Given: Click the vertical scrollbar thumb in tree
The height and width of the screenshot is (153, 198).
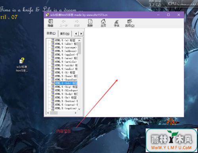Looking at the screenshot, I should pyautogui.click(x=79, y=48).
